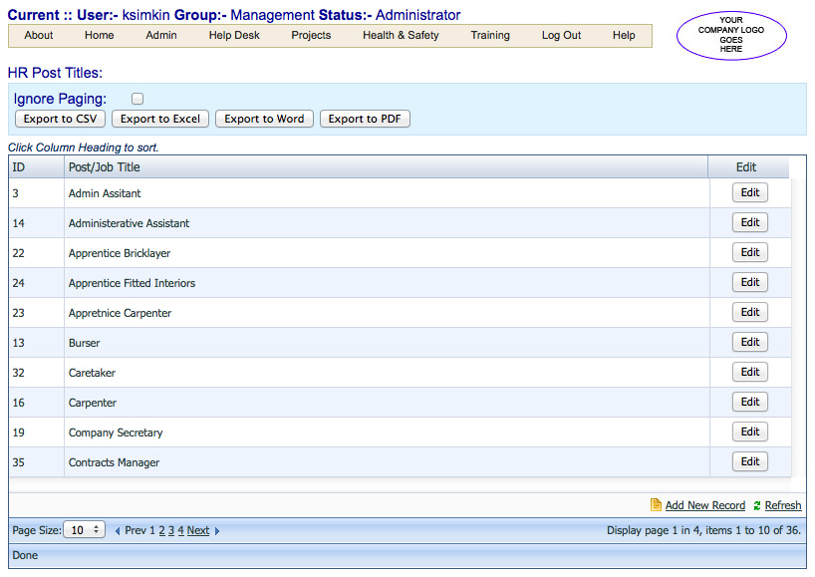Click the previous page arrow icon
815x577 pixels.
tap(118, 531)
